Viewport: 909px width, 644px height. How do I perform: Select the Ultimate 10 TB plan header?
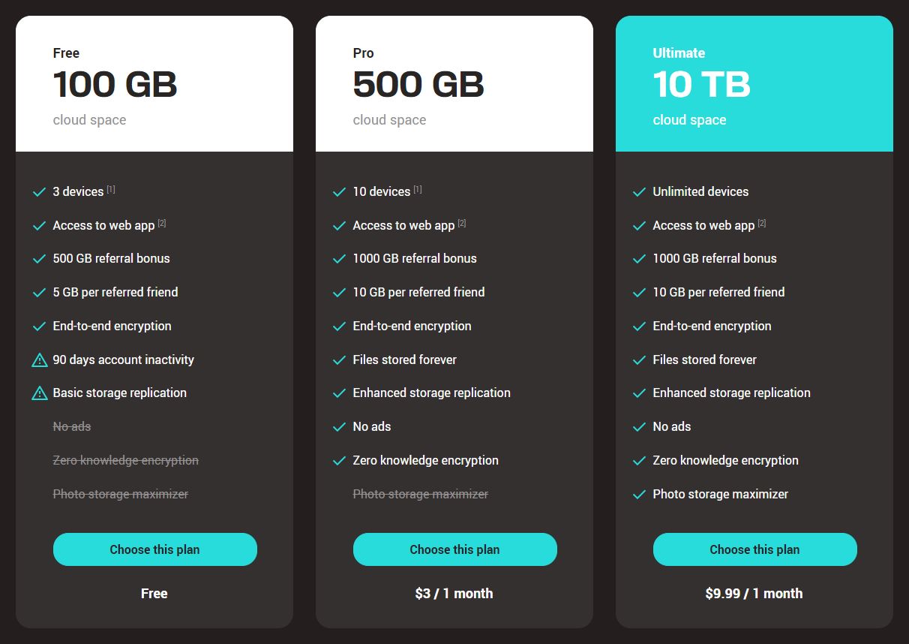tap(754, 84)
